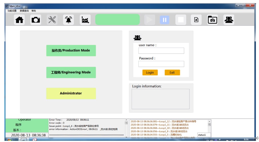
Task: Click the users icon above user name
Action: (x=137, y=38)
